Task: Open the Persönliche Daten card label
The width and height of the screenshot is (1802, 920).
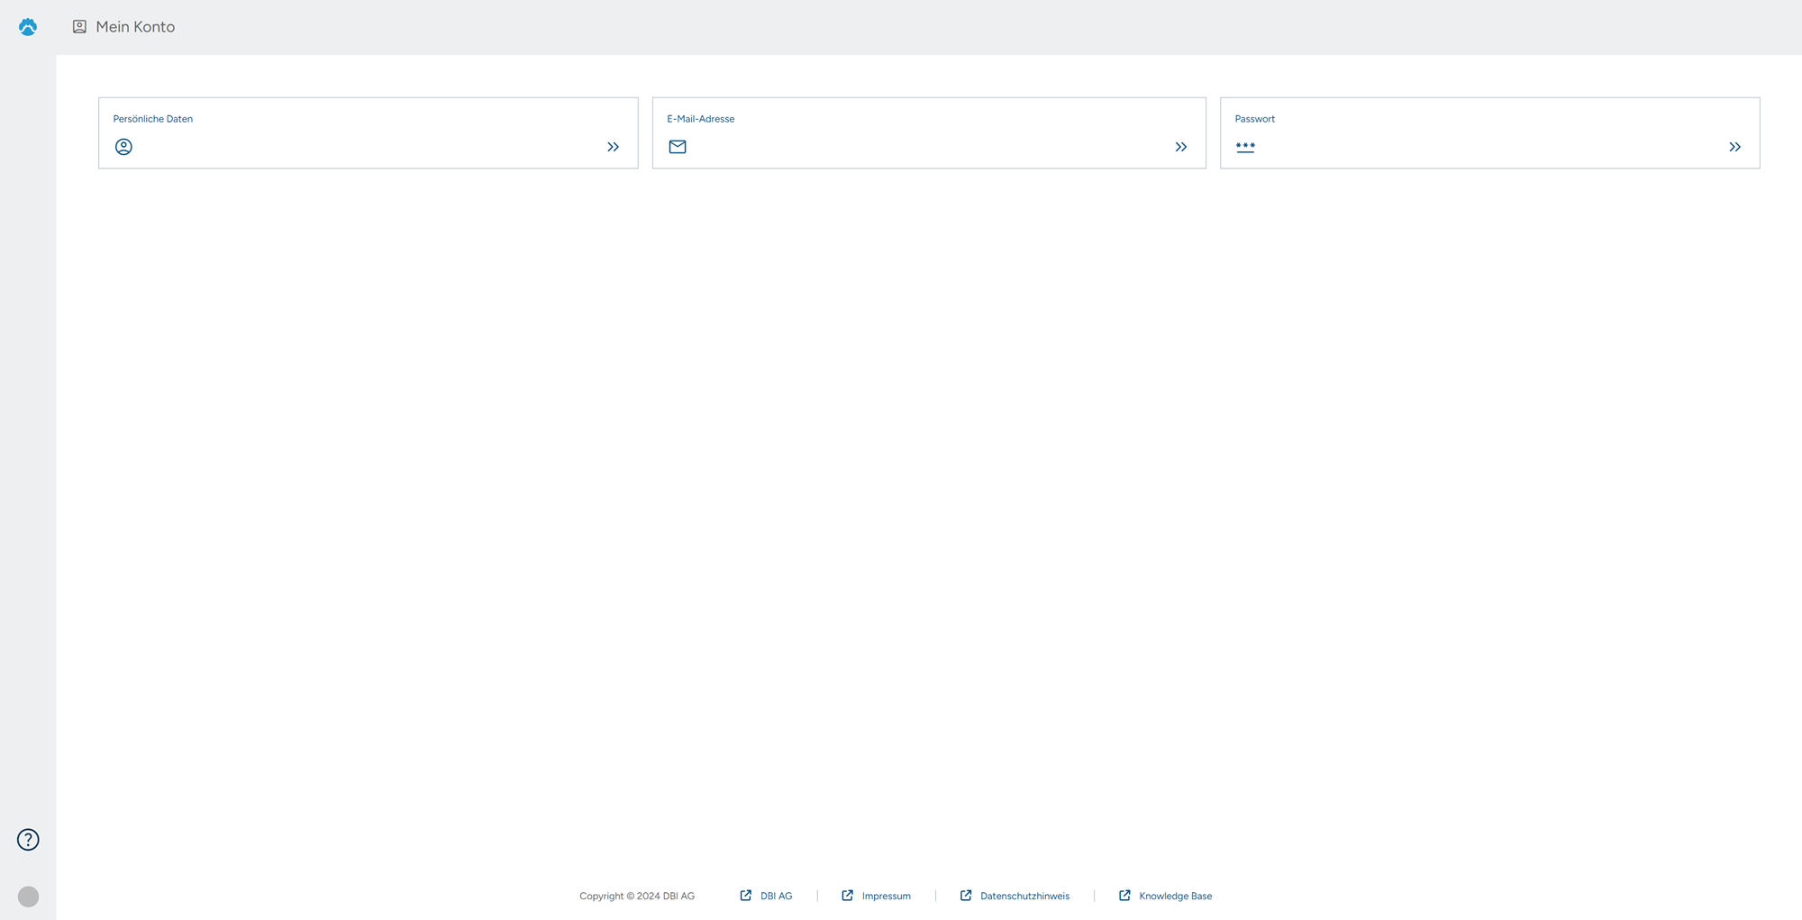Action: coord(153,119)
